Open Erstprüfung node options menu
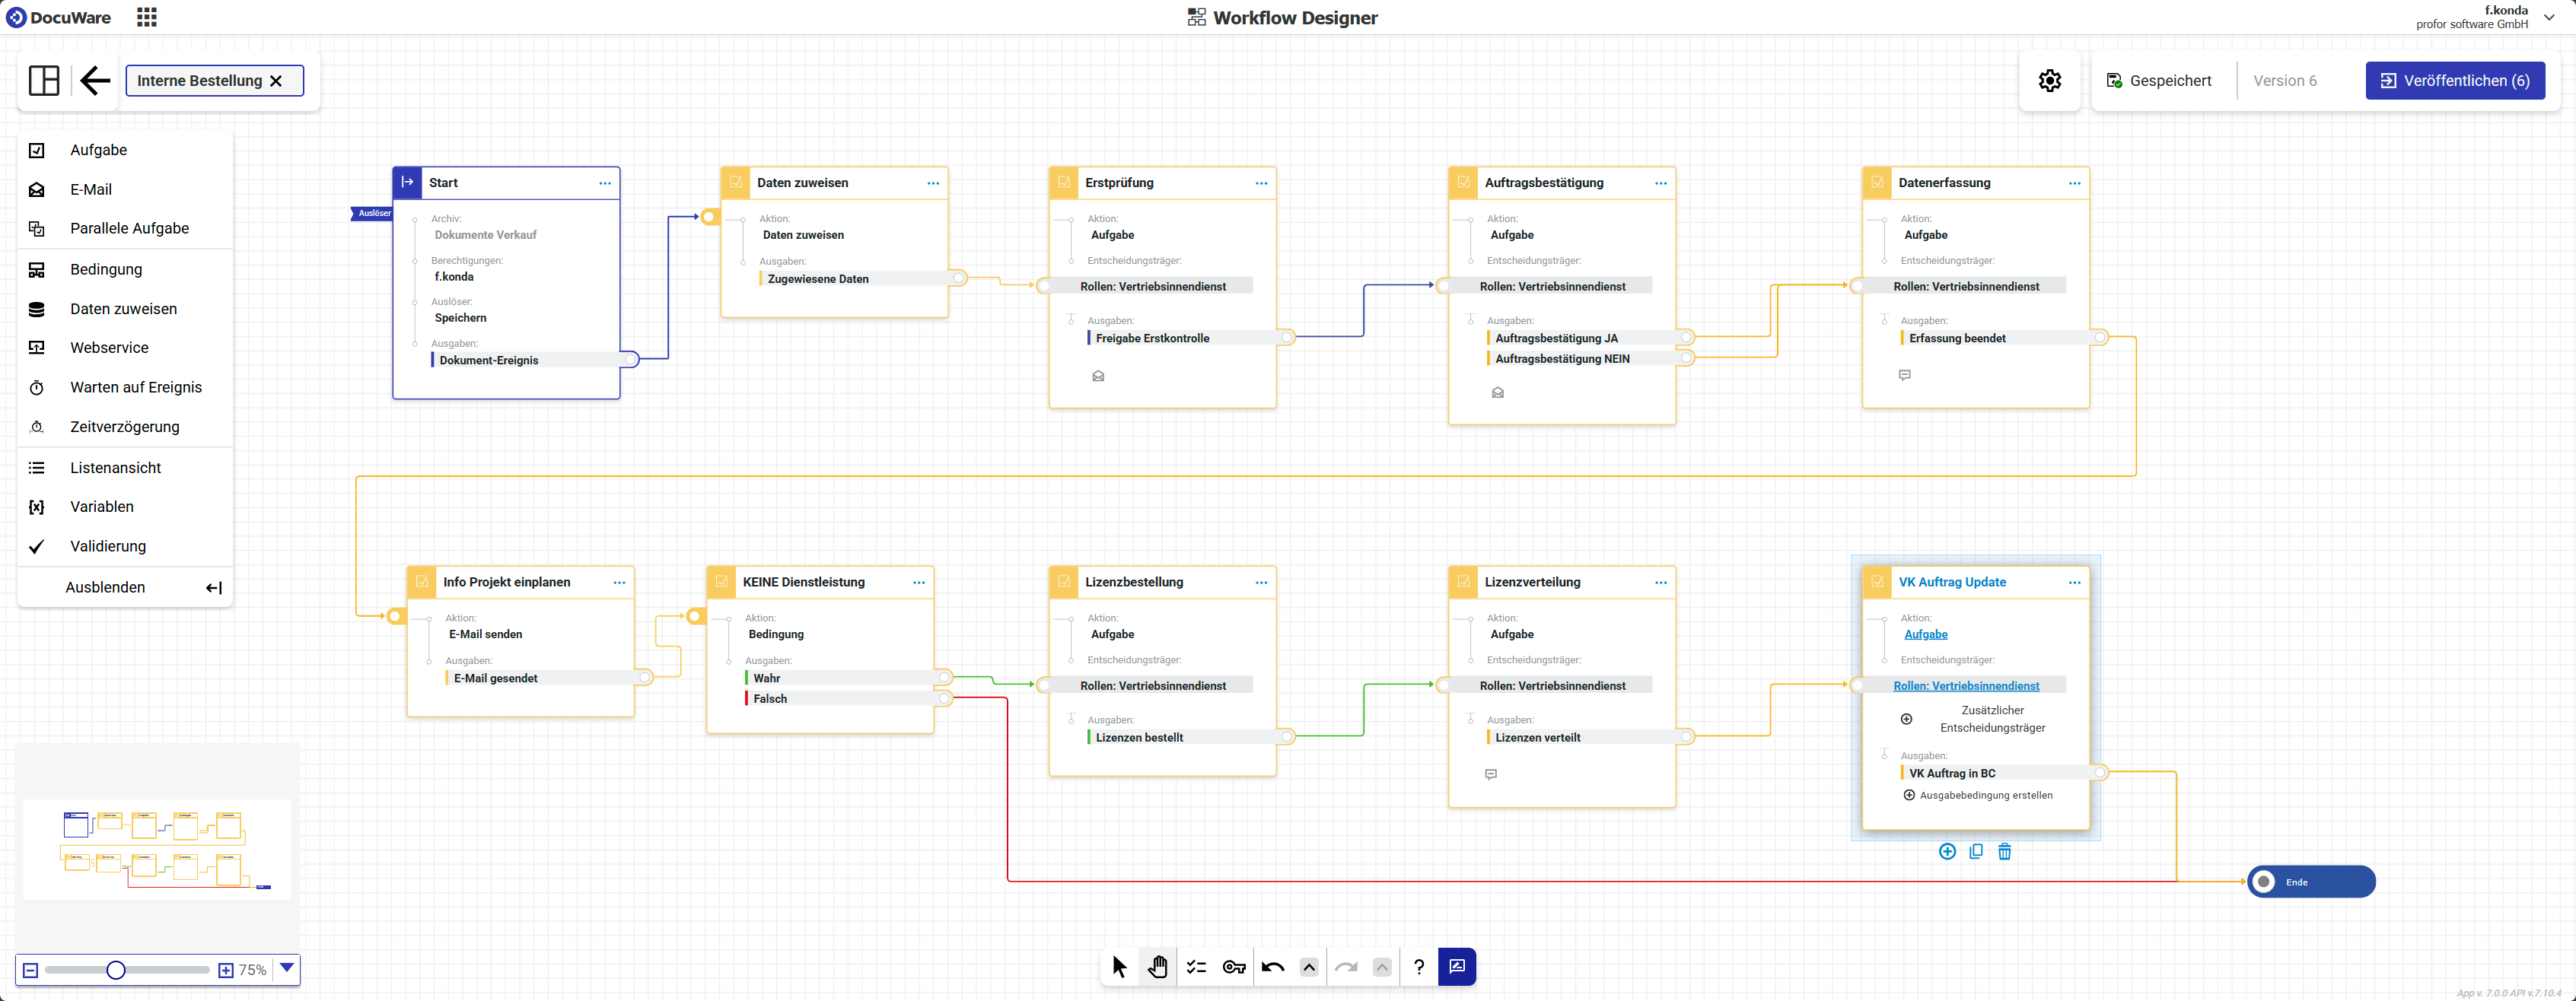This screenshot has width=2576, height=1001. (1261, 183)
